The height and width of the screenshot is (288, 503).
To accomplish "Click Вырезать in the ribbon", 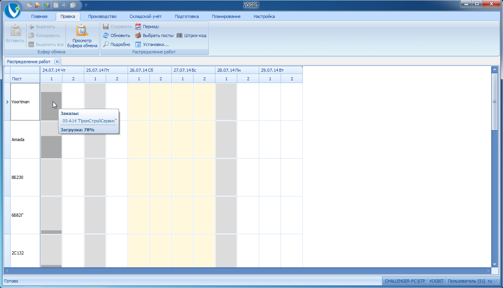I will pos(42,27).
